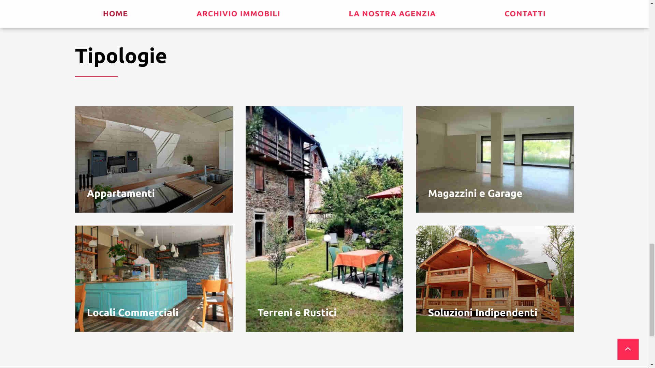Click the Tipologie section heading
Viewport: 655px width, 368px height.
[121, 56]
